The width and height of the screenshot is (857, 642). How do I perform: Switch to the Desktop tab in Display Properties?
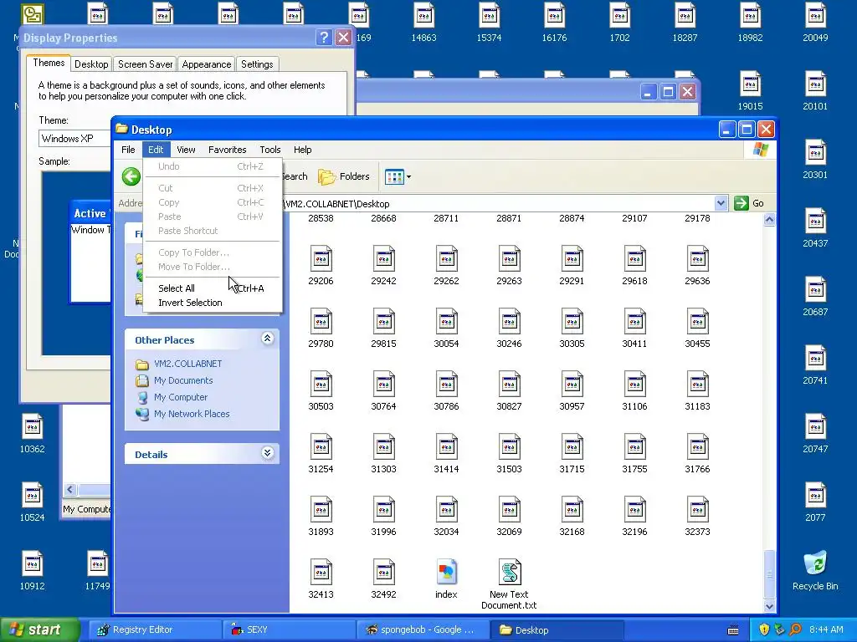(x=91, y=64)
